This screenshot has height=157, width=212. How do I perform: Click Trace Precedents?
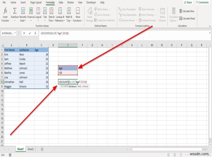127,9
